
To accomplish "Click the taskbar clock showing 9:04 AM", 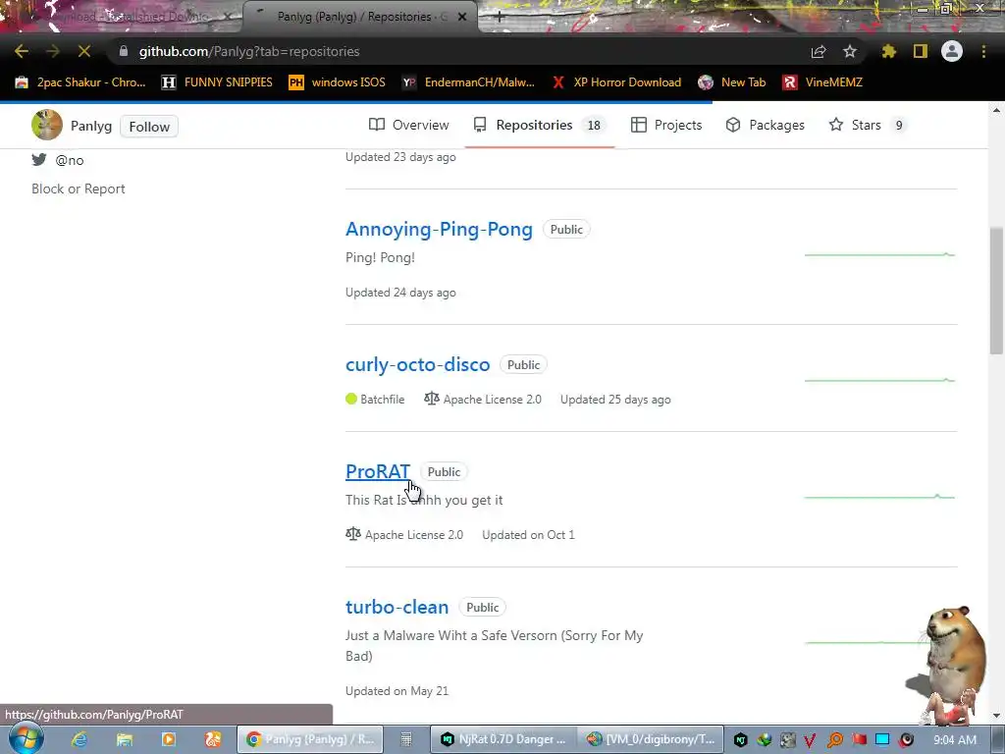I will (955, 740).
